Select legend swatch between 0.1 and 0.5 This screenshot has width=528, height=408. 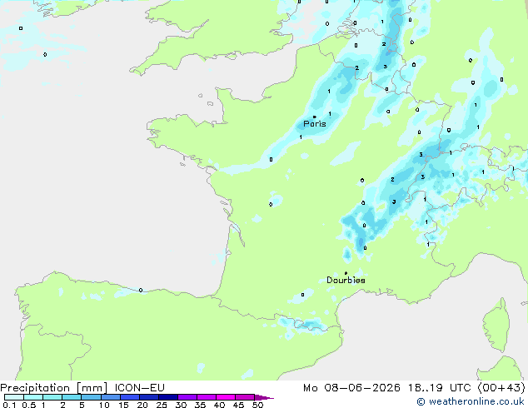(x=14, y=397)
